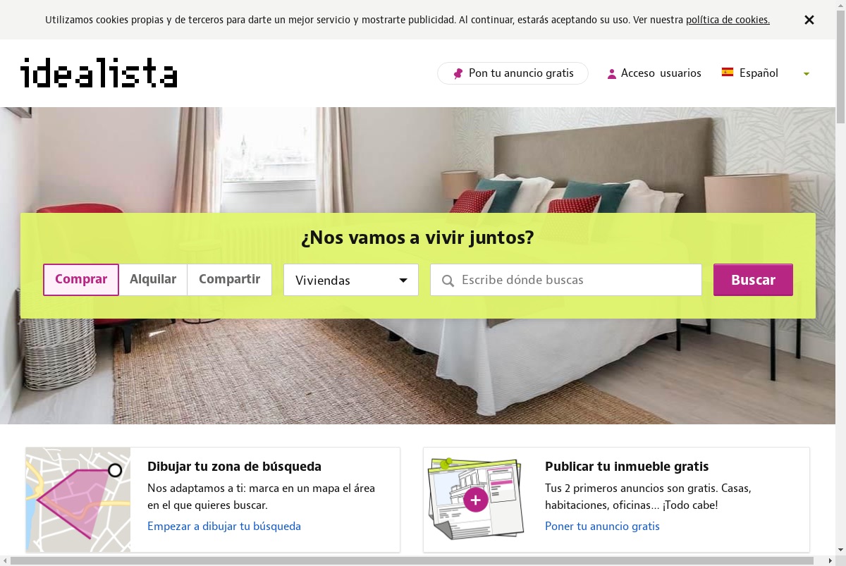Open the política de cookies link
Image resolution: width=846 pixels, height=566 pixels.
pyautogui.click(x=728, y=20)
